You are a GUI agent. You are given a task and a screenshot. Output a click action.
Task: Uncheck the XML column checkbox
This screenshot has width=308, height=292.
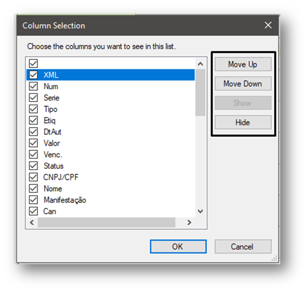(33, 75)
